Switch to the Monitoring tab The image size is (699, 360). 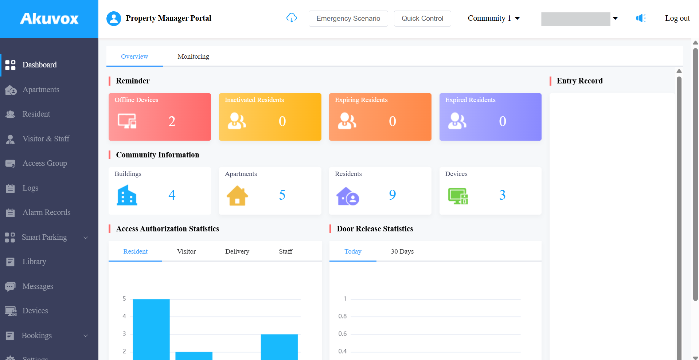(193, 56)
